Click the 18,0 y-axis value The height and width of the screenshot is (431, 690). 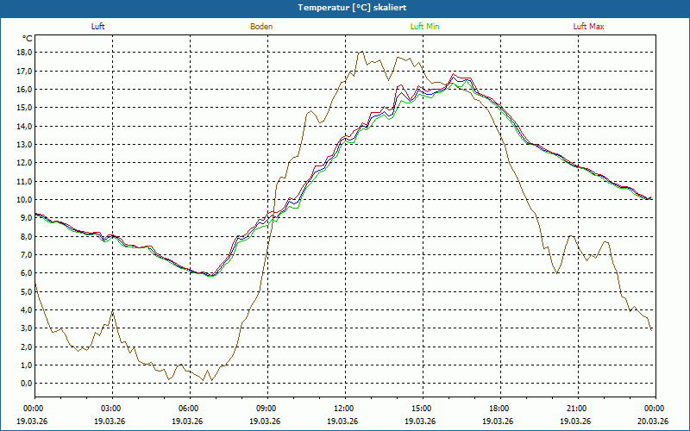[x=25, y=53]
